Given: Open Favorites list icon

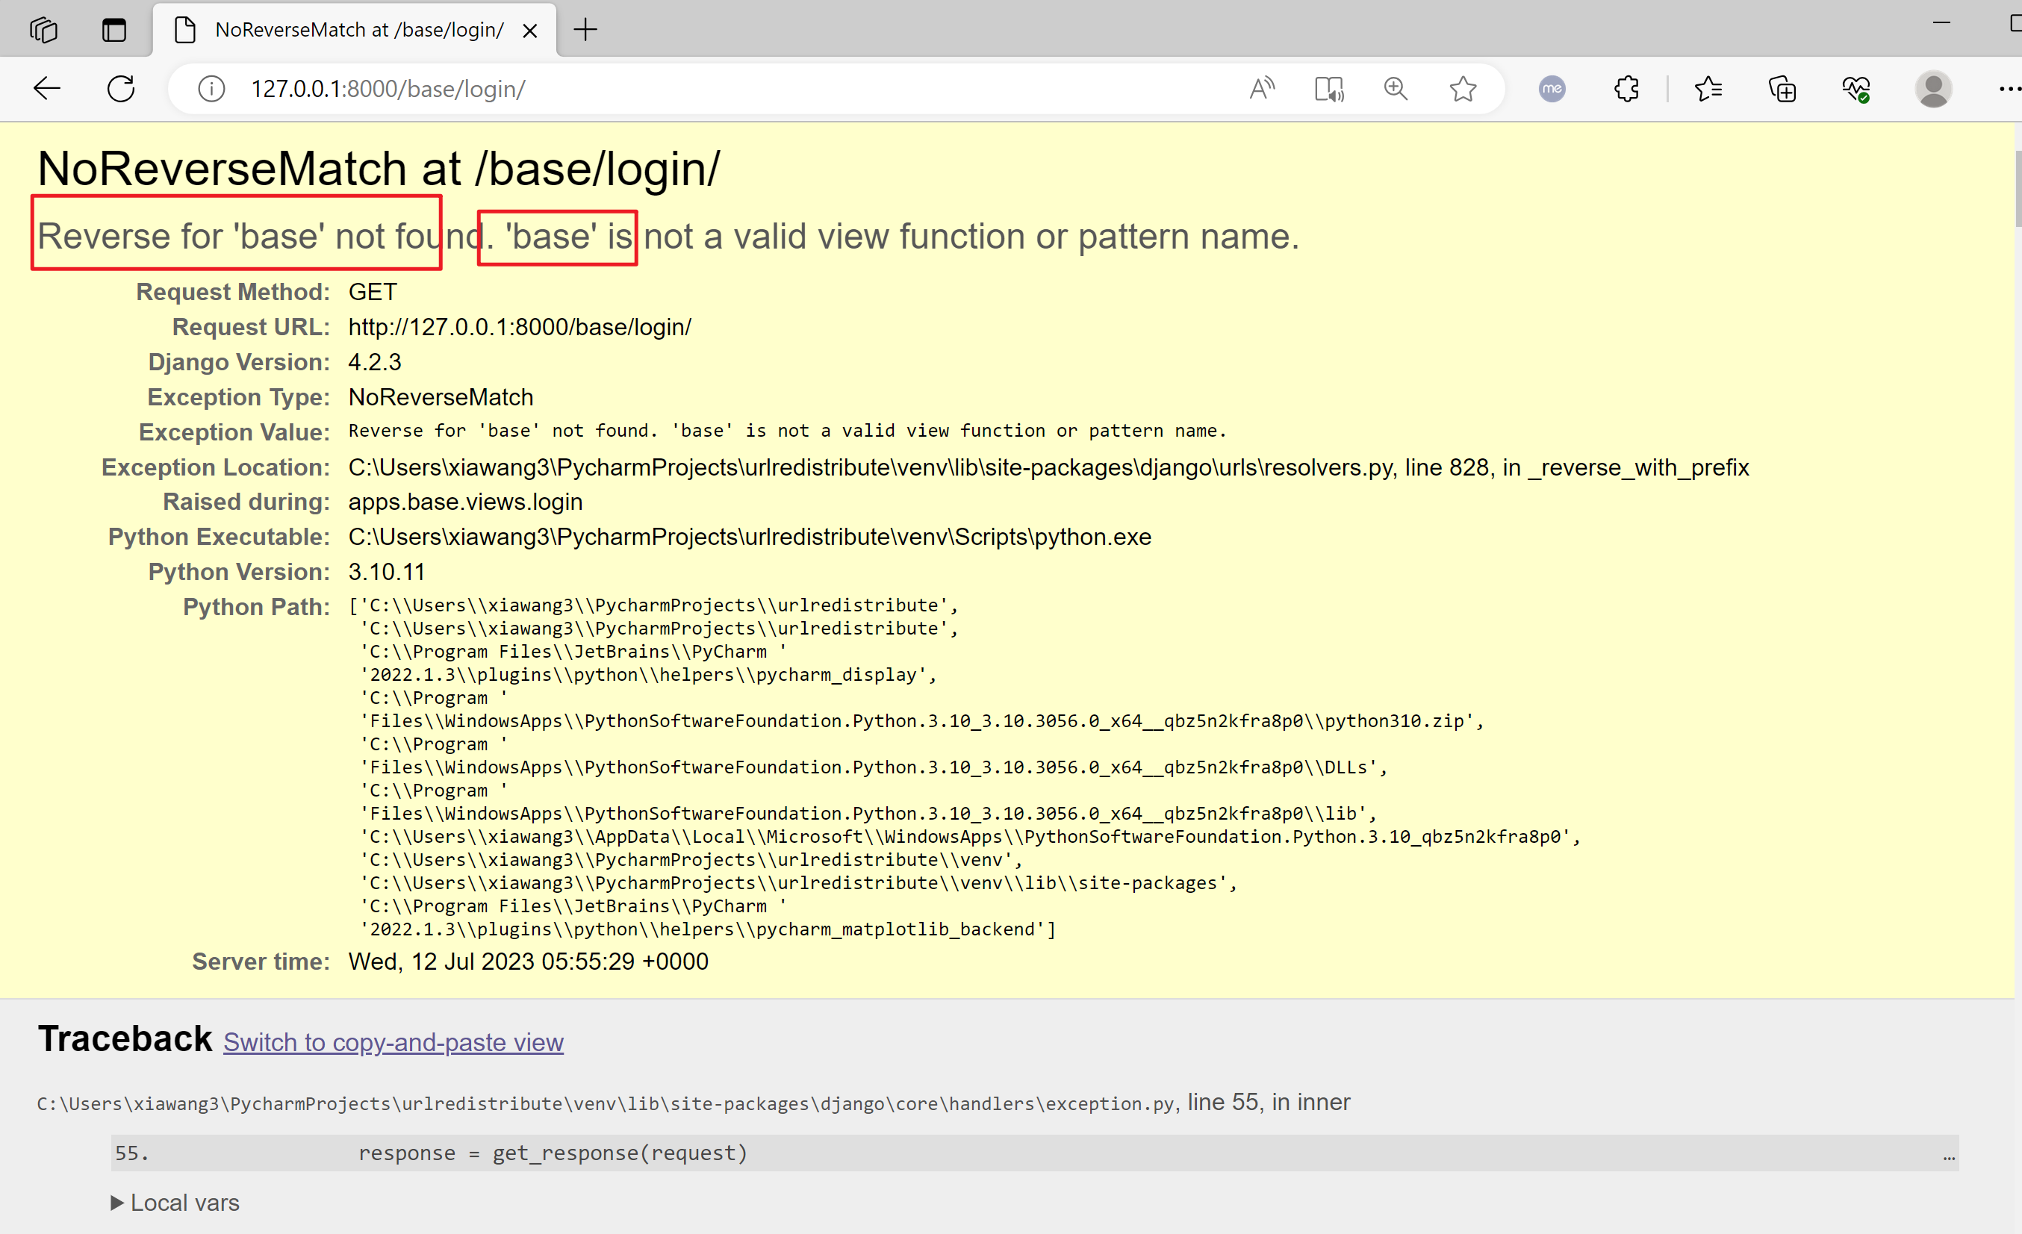Looking at the screenshot, I should point(1708,89).
